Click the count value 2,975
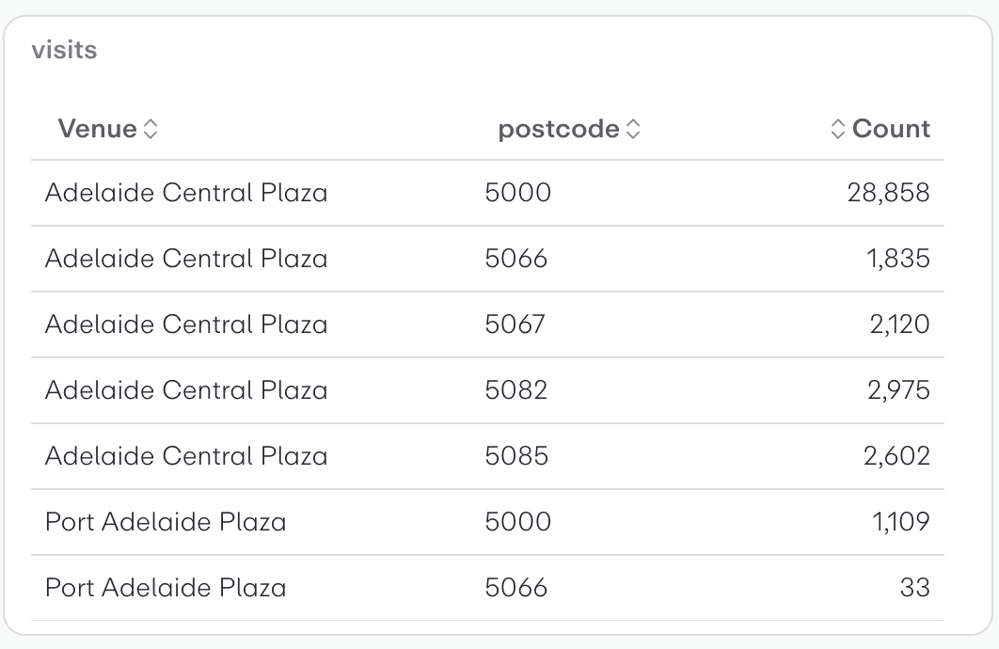Screen dimensions: 999x649 (897, 390)
